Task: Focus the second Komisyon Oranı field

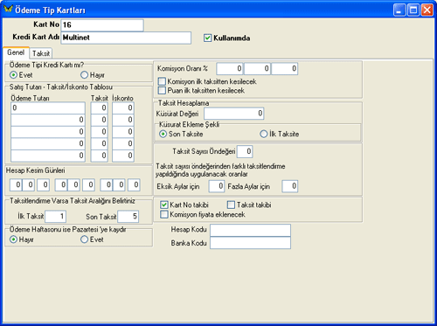Action: (x=257, y=69)
